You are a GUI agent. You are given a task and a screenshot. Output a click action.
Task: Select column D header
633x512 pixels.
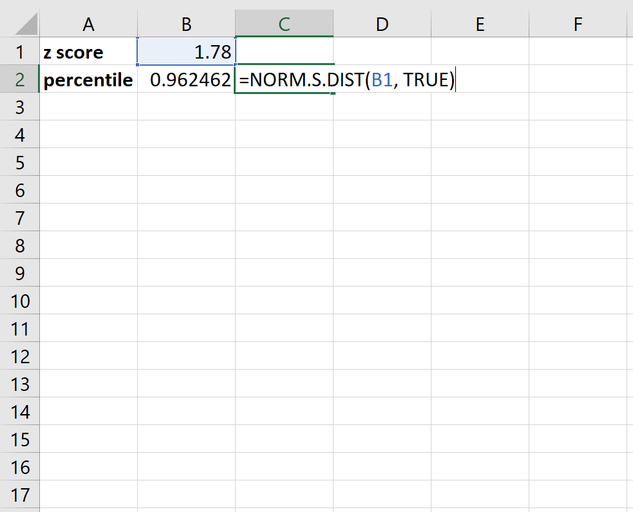point(382,24)
